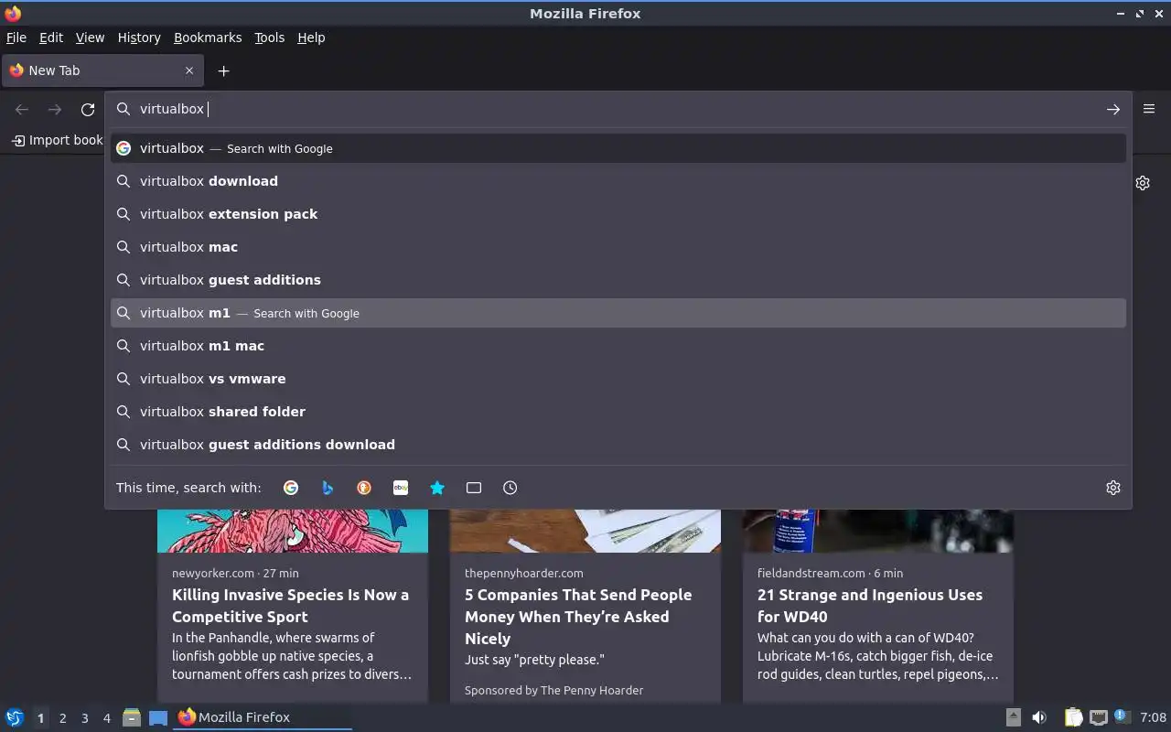Go back one page
Viewport: 1171px width, 732px height.
click(22, 109)
